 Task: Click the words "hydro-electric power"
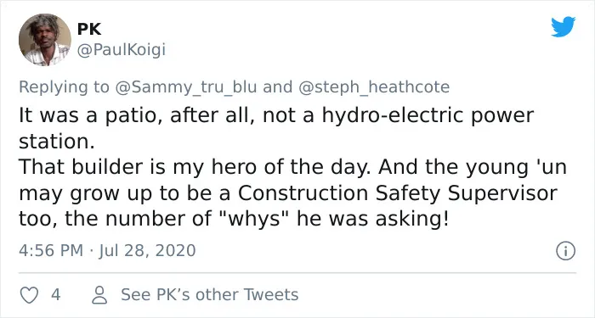click(428, 116)
